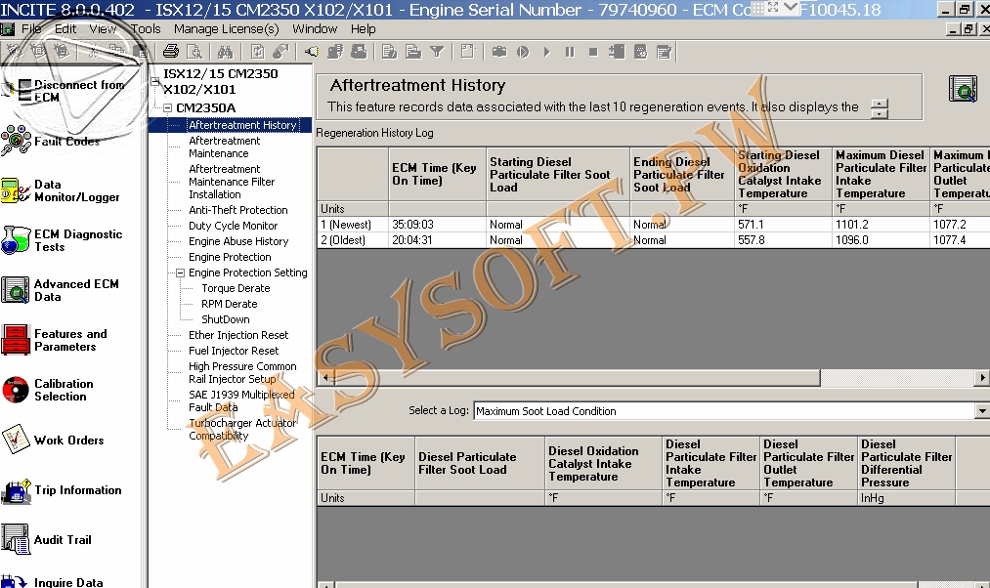990x588 pixels.
Task: Select Anti-Theft Protection tree item
Action: click(238, 210)
